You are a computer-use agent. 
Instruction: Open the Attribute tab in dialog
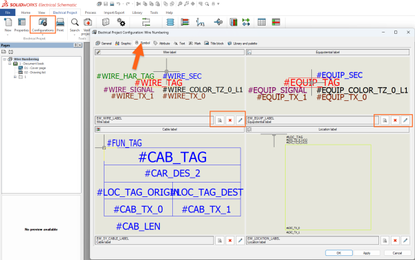point(162,44)
